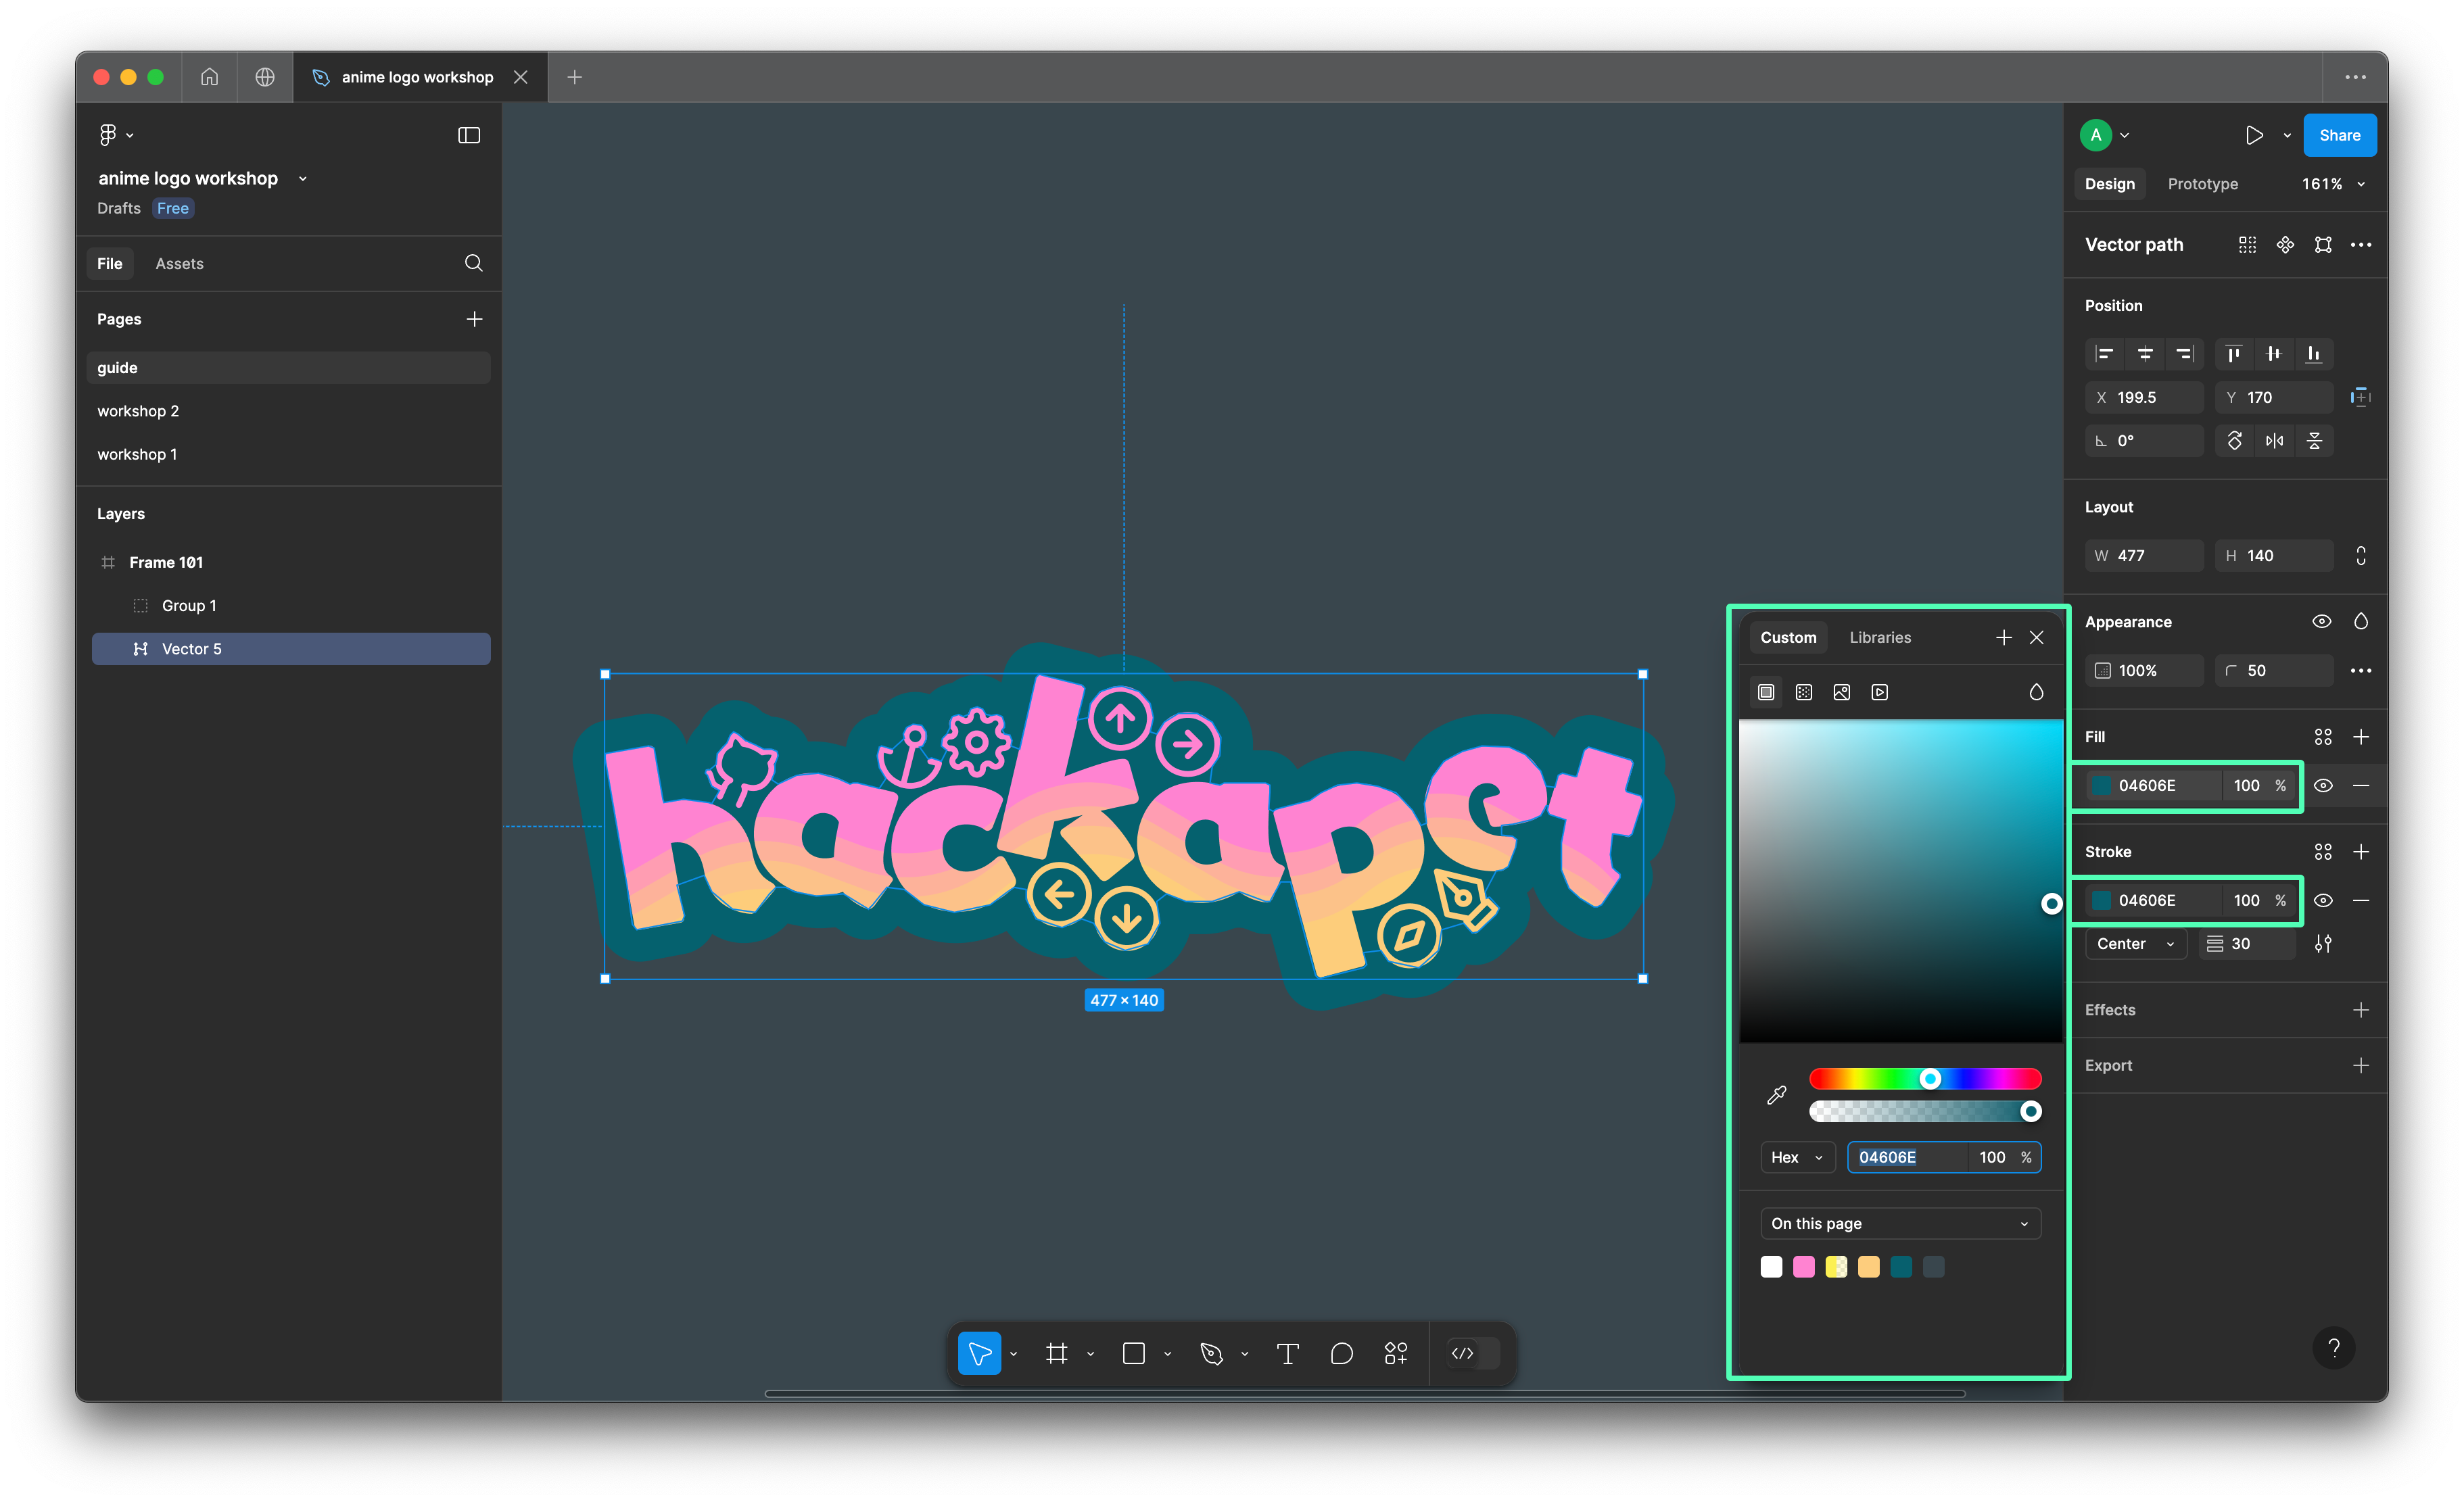The height and width of the screenshot is (1502, 2464).
Task: Click the search icon in File panel
Action: (x=473, y=263)
